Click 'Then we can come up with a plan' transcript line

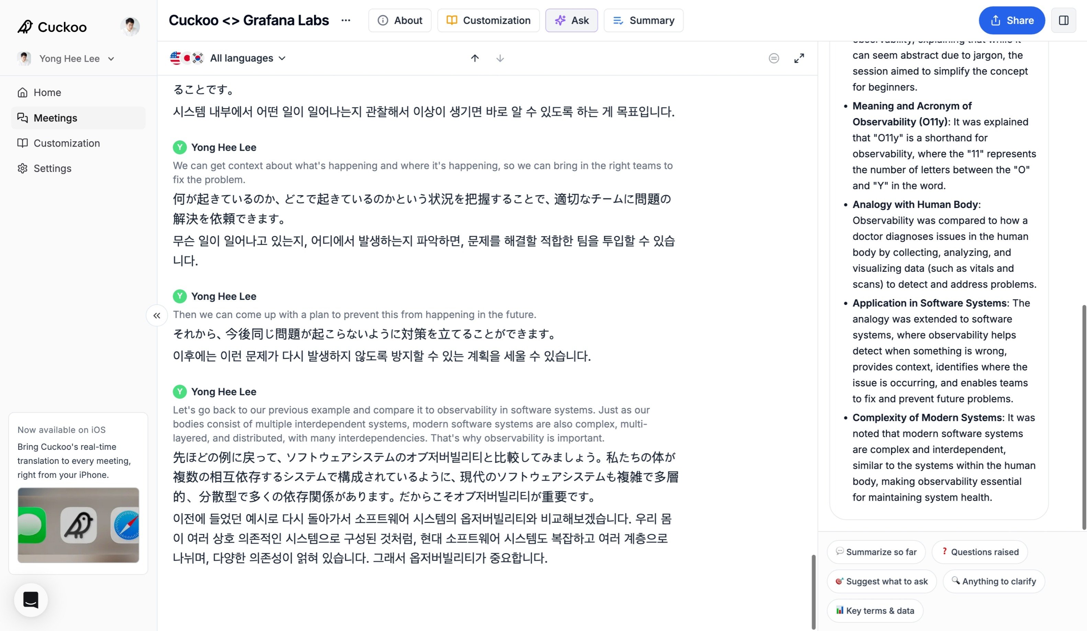tap(355, 314)
